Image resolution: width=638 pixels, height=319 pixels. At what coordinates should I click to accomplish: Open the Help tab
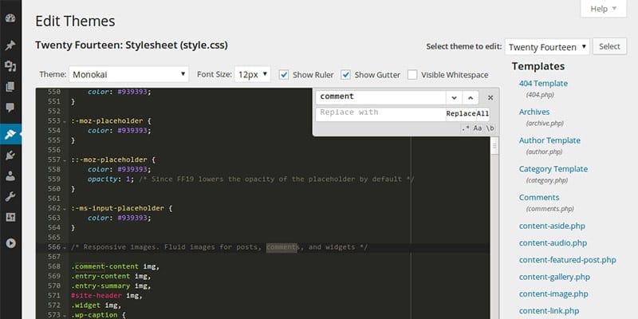coord(603,10)
